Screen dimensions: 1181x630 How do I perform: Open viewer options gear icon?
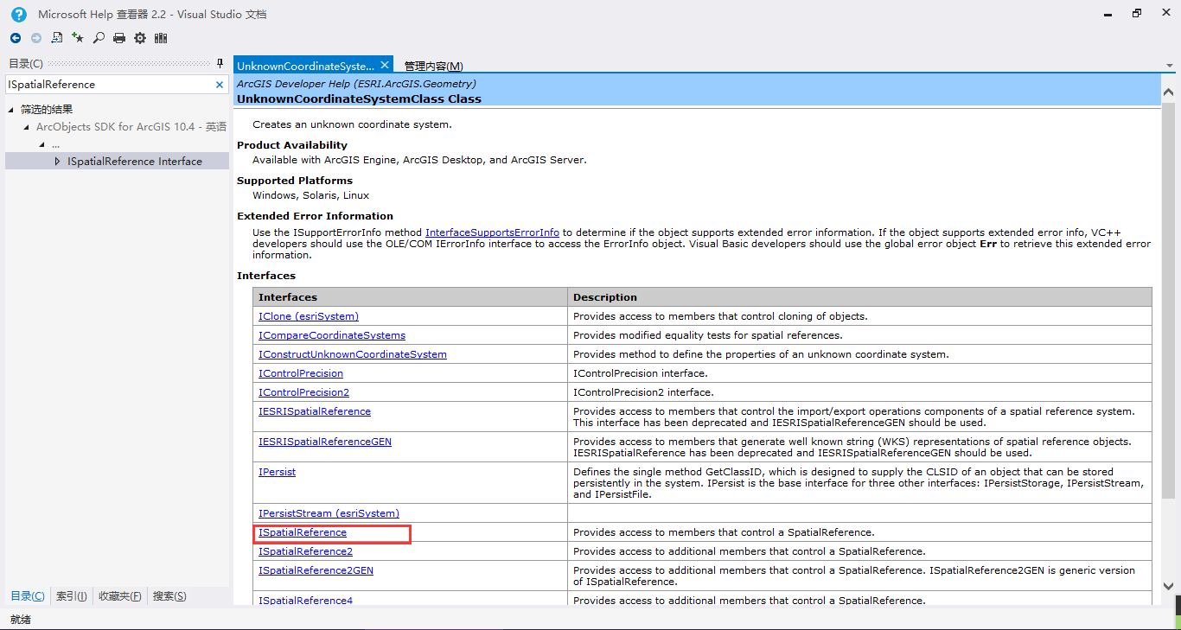click(x=140, y=38)
